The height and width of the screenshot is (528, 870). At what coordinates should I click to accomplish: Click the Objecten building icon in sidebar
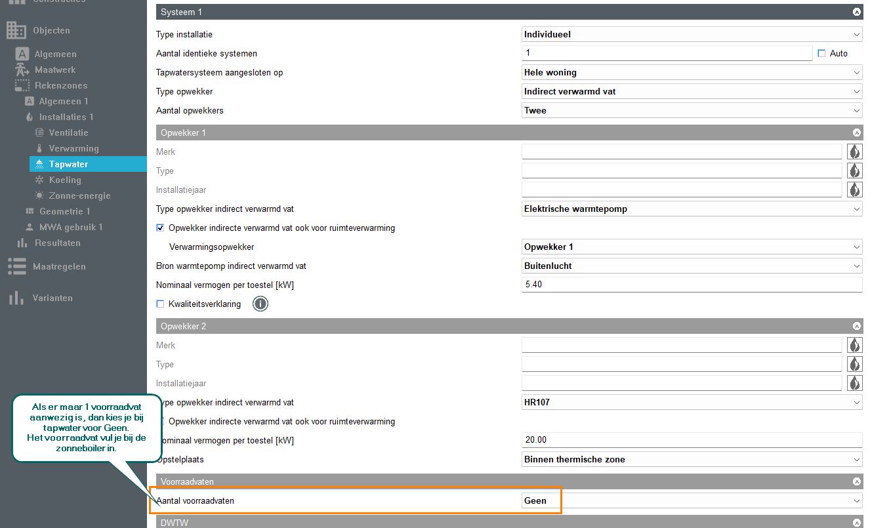16,30
